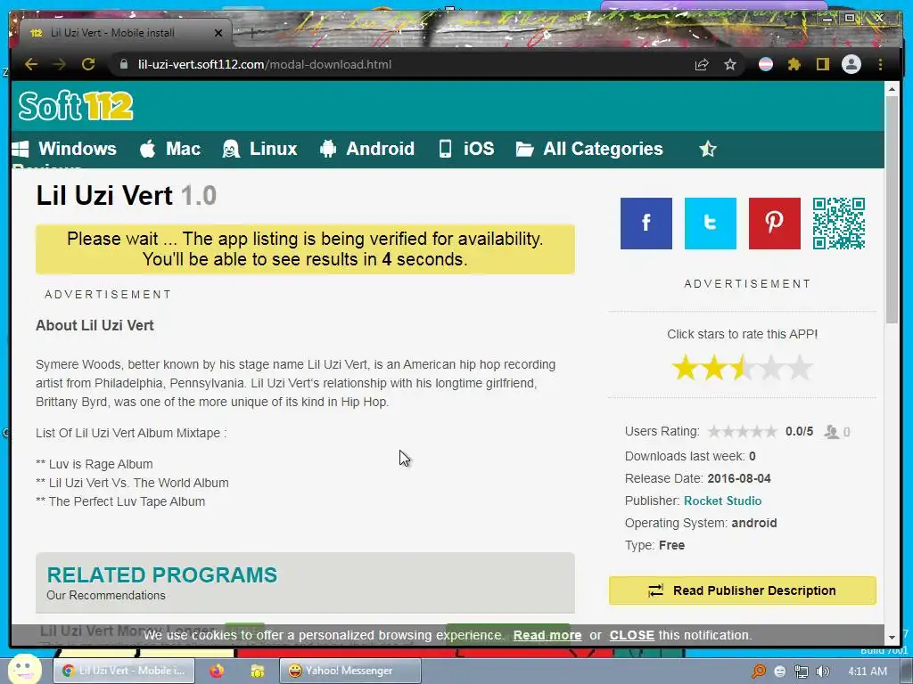Screen dimensions: 913x684
Task: Click the volume tray icon
Action: tap(823, 672)
